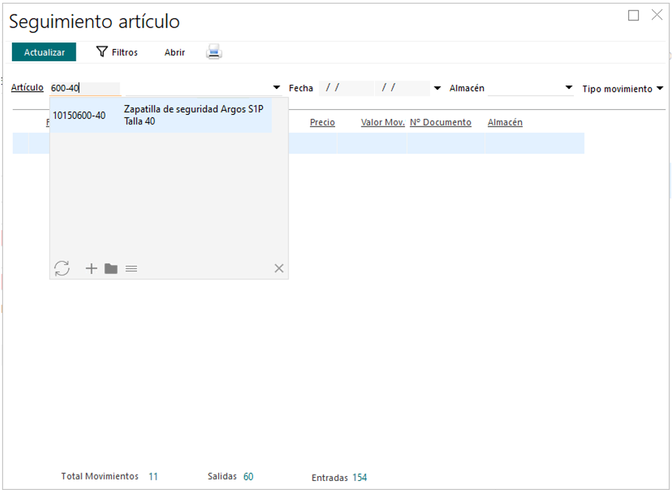Expand the Almacén dropdown arrow
The image size is (672, 490).
click(568, 88)
